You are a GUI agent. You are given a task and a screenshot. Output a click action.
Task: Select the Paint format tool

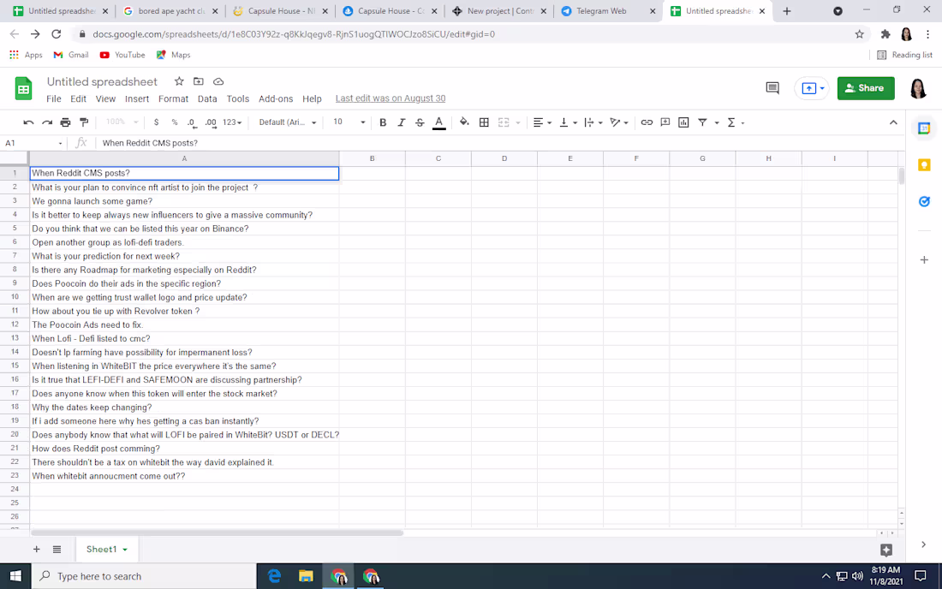(83, 122)
